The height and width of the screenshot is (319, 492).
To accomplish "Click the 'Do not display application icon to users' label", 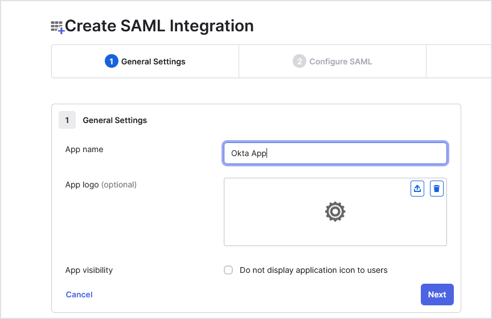I will pos(313,270).
